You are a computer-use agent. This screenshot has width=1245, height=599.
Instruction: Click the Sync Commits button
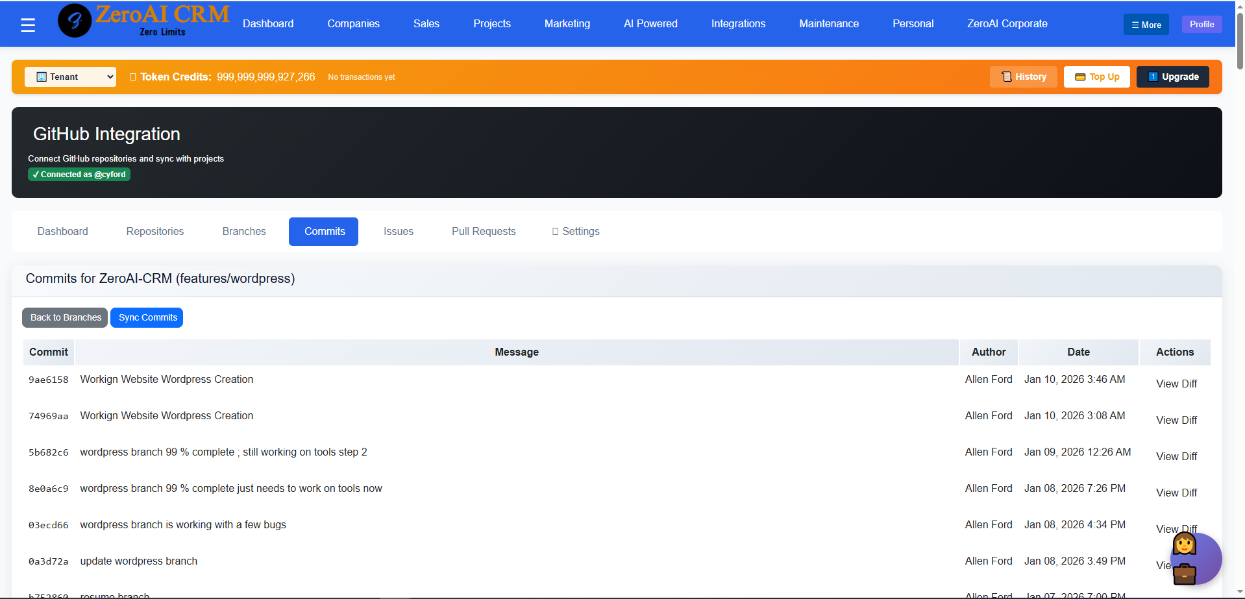(147, 317)
